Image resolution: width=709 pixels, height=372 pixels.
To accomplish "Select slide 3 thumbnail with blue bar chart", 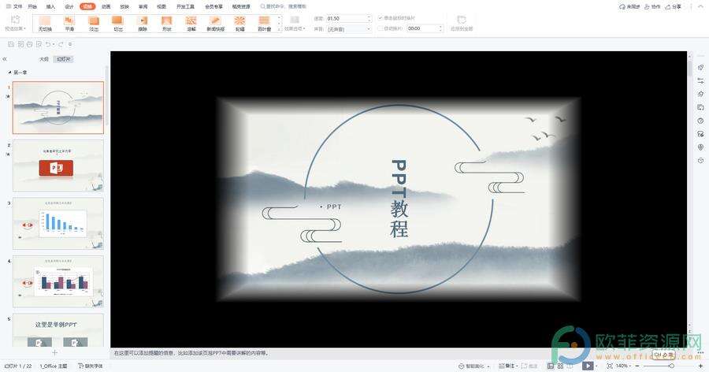I will (x=58, y=224).
